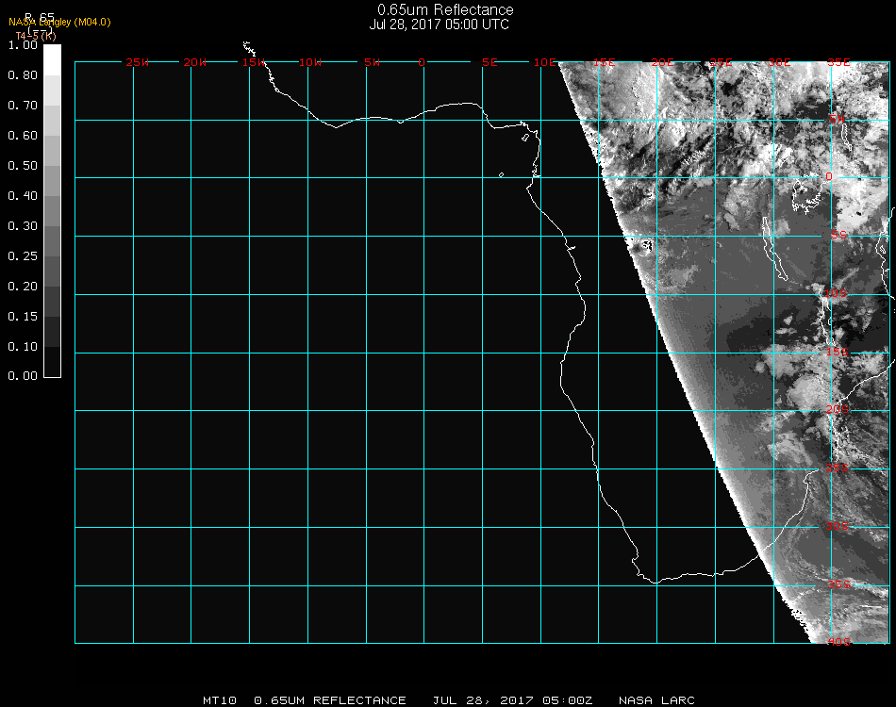Click the colorbar value 0.80
The height and width of the screenshot is (707, 896).
[x=23, y=75]
